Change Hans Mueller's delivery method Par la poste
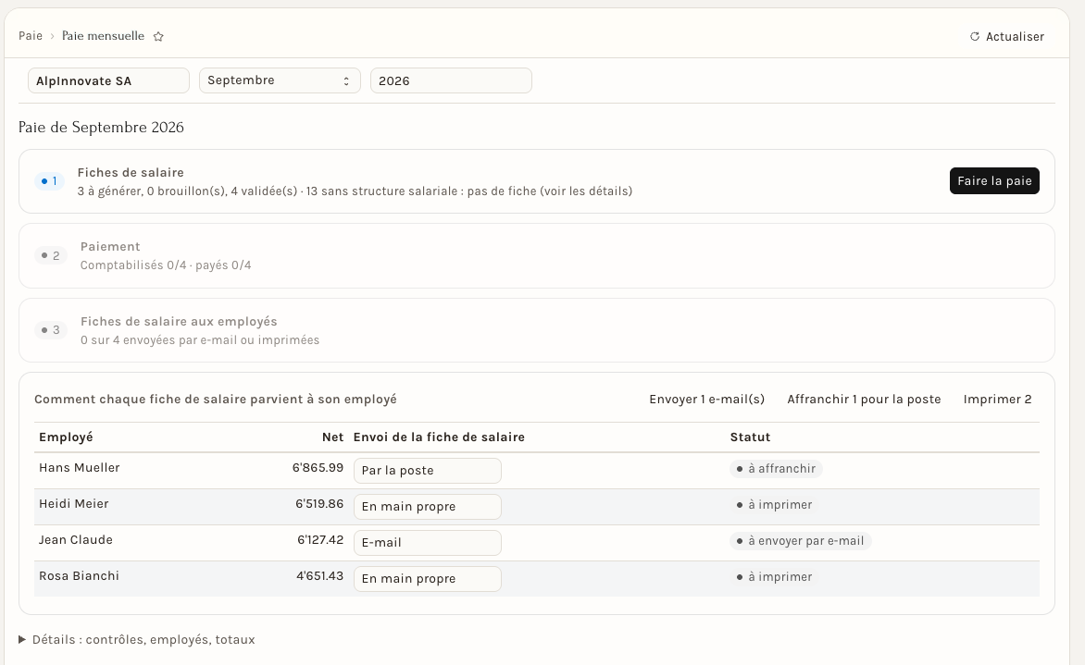The height and width of the screenshot is (665, 1085). pyautogui.click(x=427, y=471)
